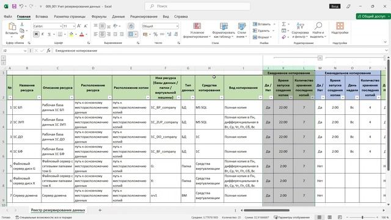Switch to the Рецензирование tab
This screenshot has height=220, width=391.
pyautogui.click(x=144, y=16)
